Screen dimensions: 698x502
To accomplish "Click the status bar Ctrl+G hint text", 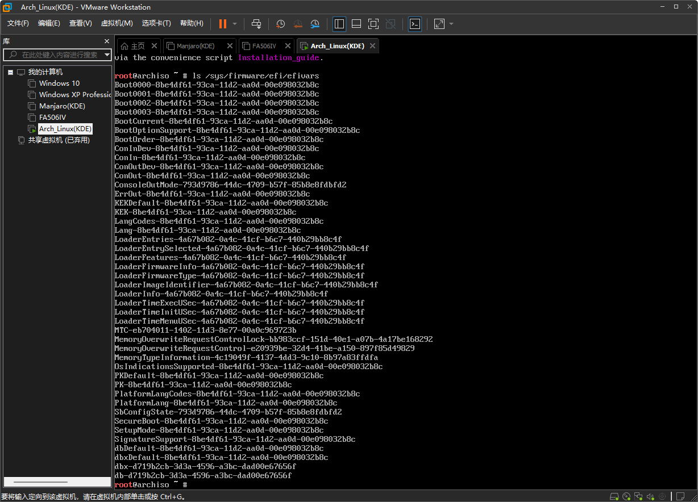I will [x=93, y=496].
